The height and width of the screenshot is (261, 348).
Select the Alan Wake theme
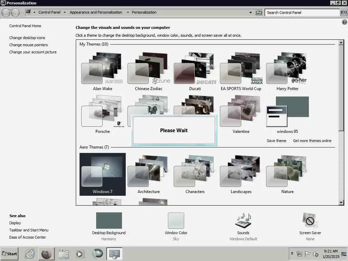(103, 71)
